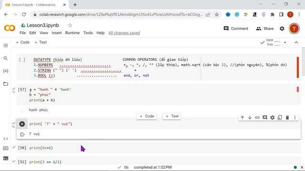This screenshot has width=305, height=171.
Task: Click the completed at 1:02 PM status
Action: [x=152, y=167]
